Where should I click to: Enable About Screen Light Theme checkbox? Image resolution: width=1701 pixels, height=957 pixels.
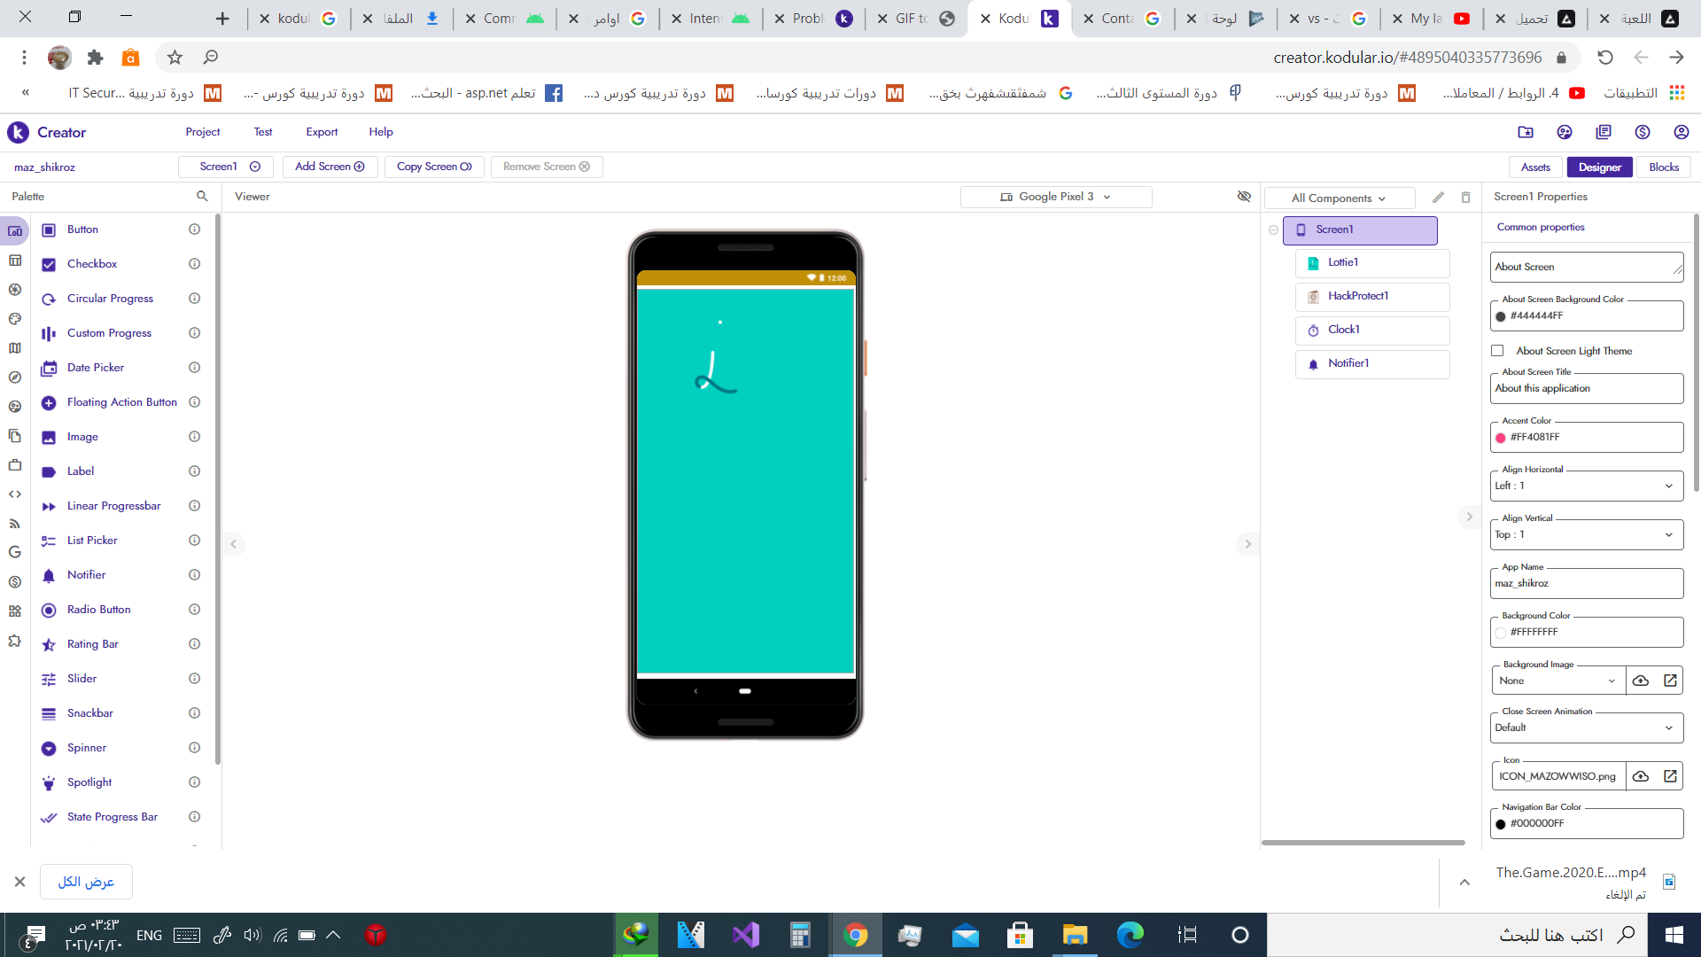(x=1497, y=351)
